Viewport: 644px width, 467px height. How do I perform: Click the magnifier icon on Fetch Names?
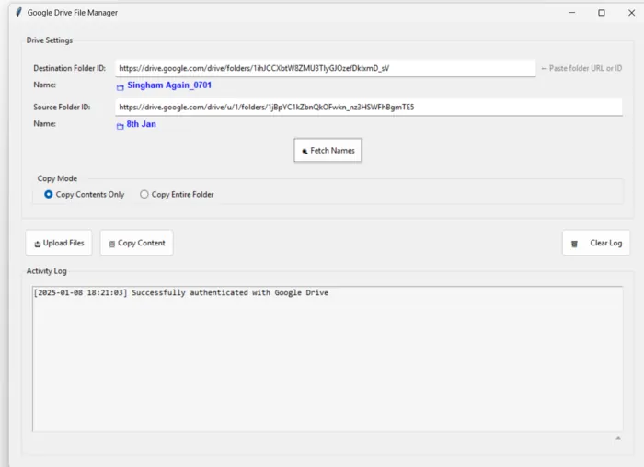click(305, 151)
